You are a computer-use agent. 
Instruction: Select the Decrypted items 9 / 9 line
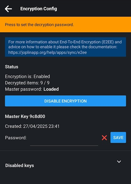coord(27,83)
